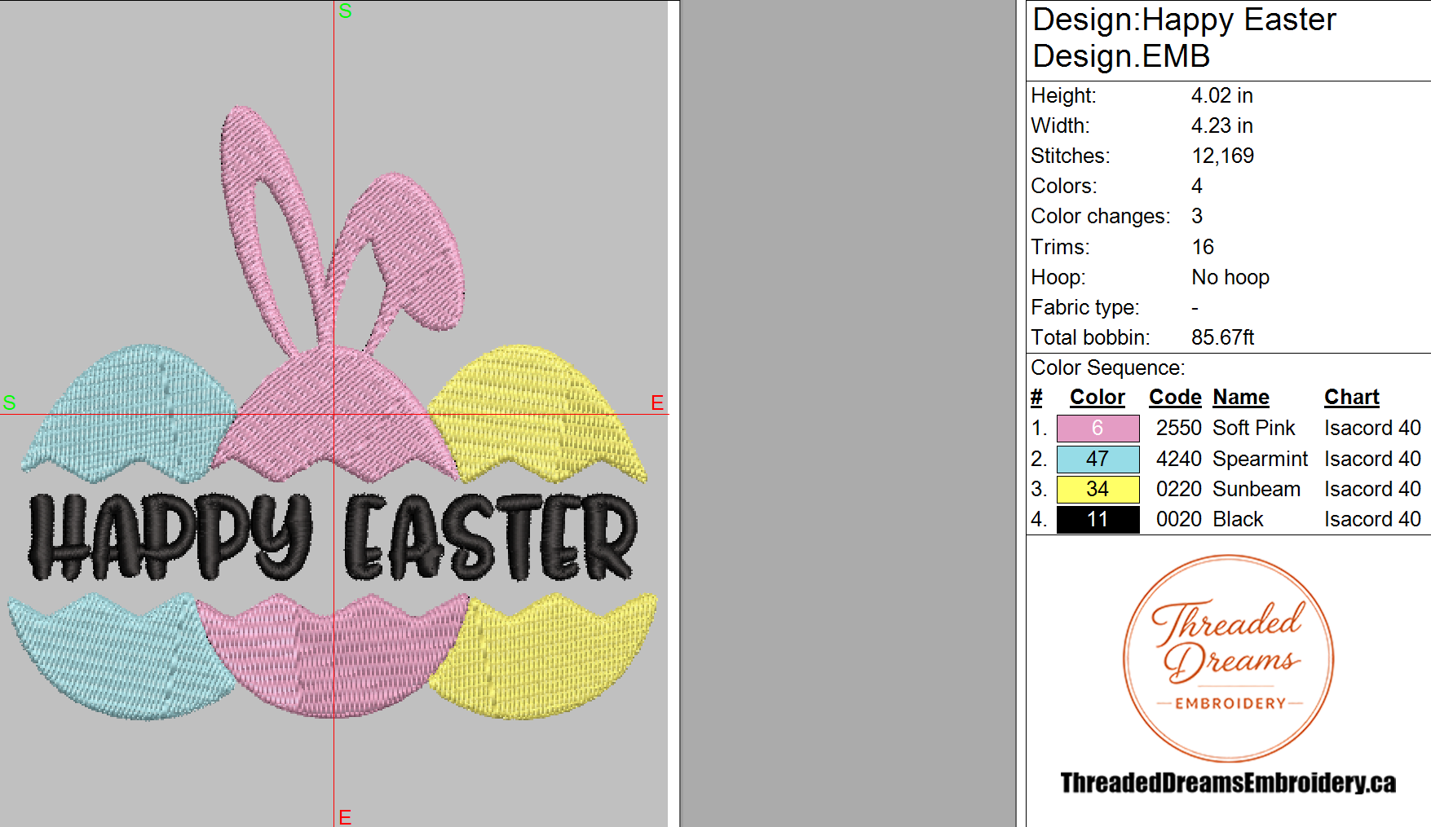
Task: Select the Hoop value No hoop
Action: 1230,277
